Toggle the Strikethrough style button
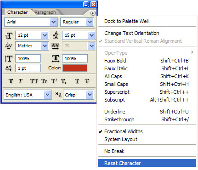198x170 pixels. 87,81
